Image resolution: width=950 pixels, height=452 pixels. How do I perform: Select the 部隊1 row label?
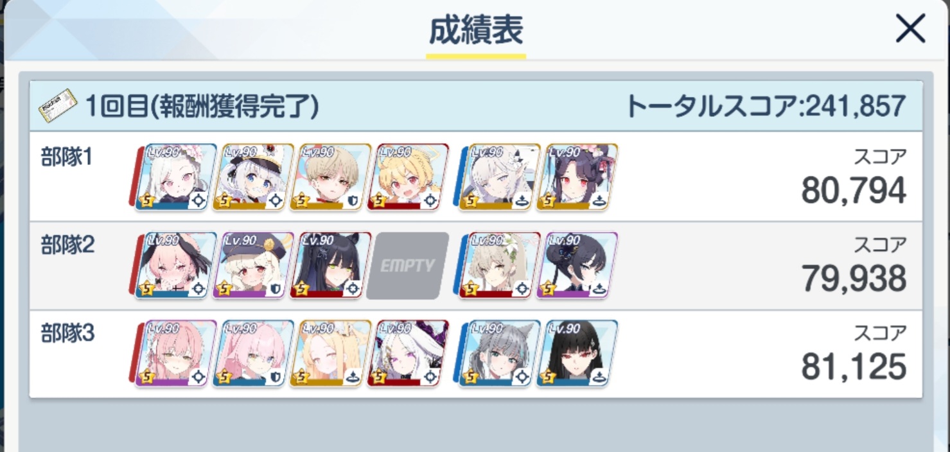point(67,157)
